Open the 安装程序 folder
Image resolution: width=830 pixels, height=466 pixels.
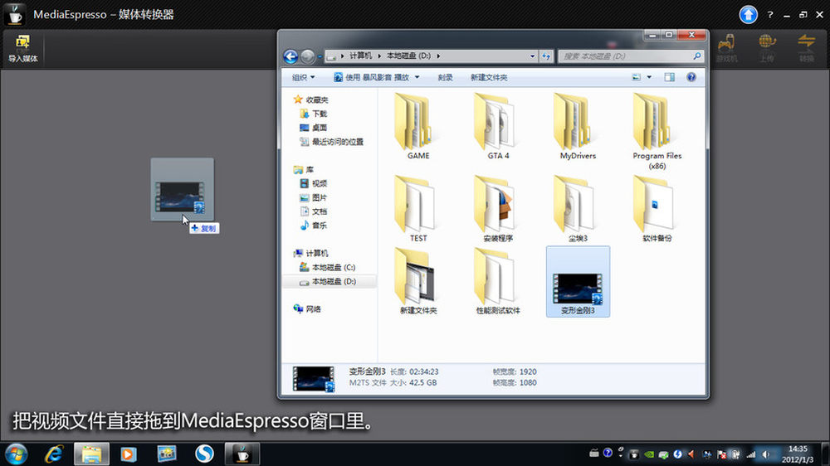coord(498,209)
